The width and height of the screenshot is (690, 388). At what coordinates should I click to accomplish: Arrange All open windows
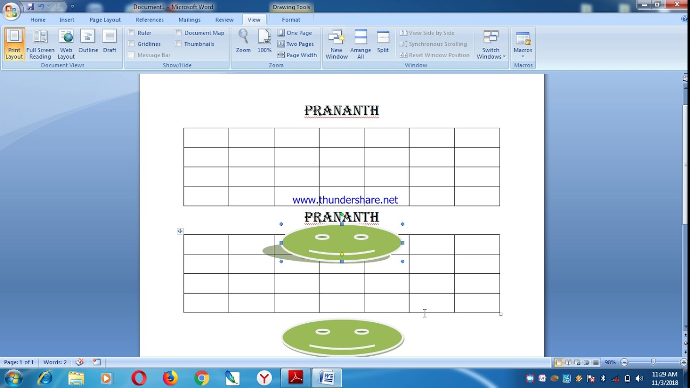click(x=361, y=44)
